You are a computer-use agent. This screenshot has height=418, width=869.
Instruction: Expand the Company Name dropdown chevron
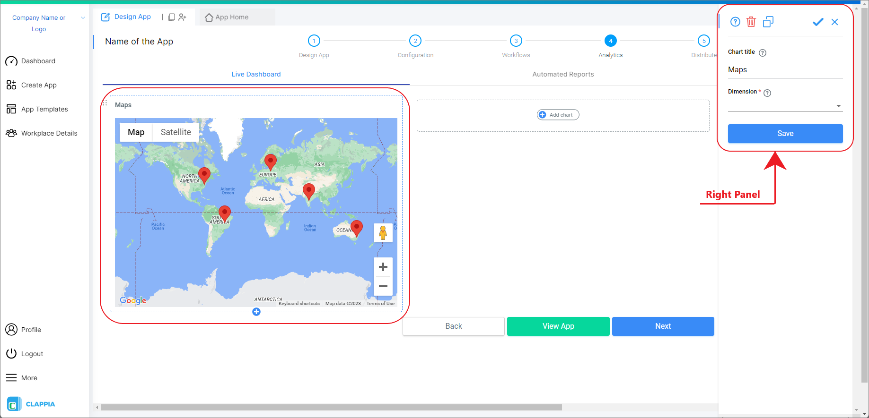point(83,18)
